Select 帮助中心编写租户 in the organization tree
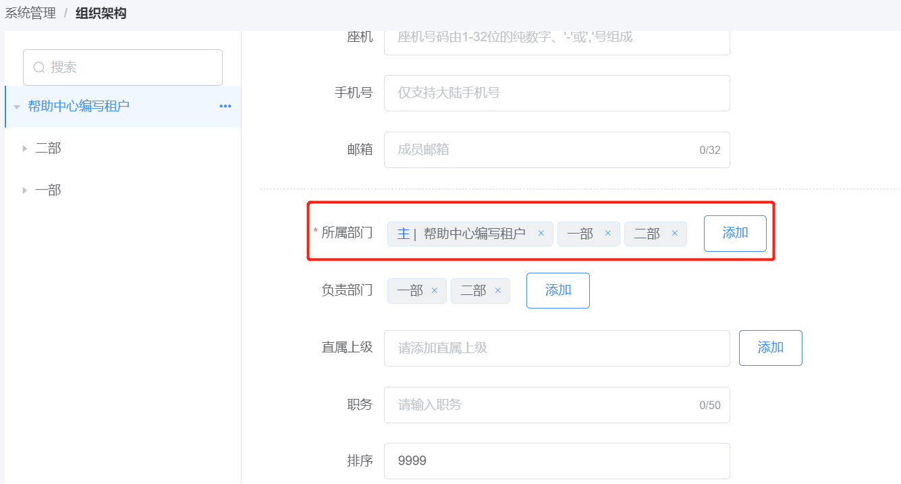This screenshot has width=901, height=484. click(x=123, y=107)
